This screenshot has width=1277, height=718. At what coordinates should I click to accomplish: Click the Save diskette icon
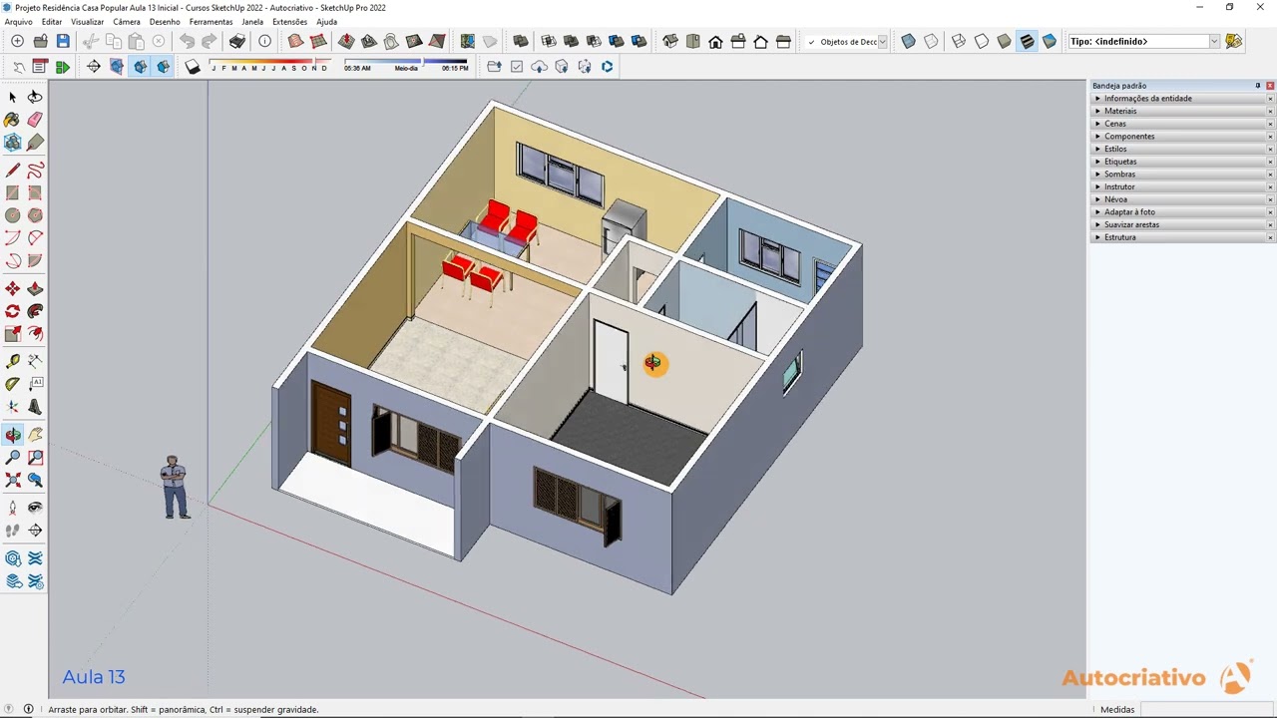pyautogui.click(x=63, y=41)
